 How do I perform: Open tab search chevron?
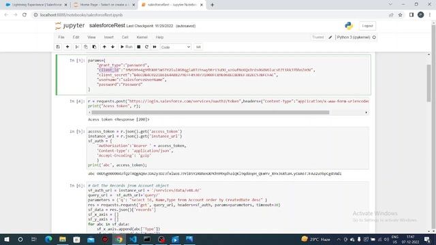(390, 5)
